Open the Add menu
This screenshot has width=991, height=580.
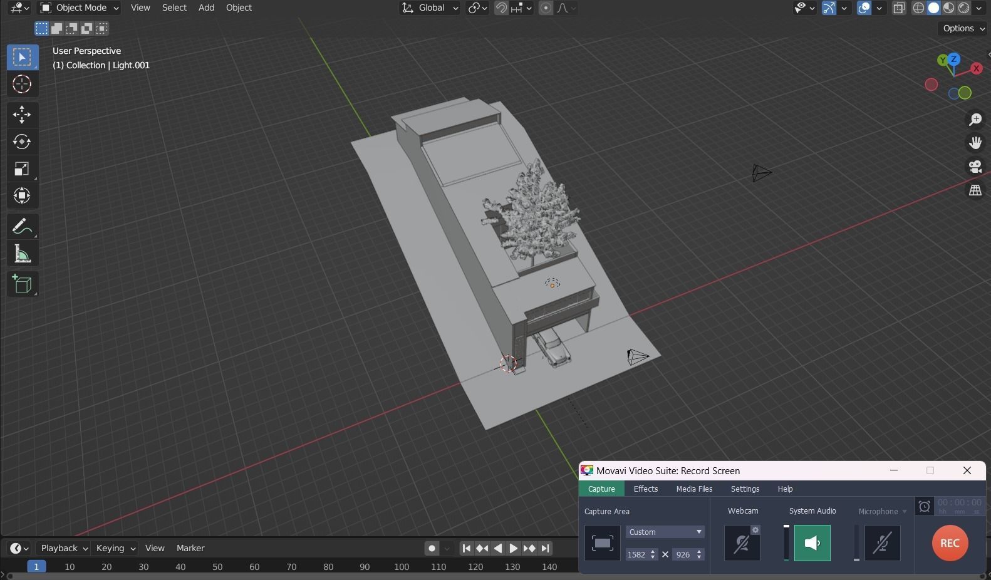point(206,8)
